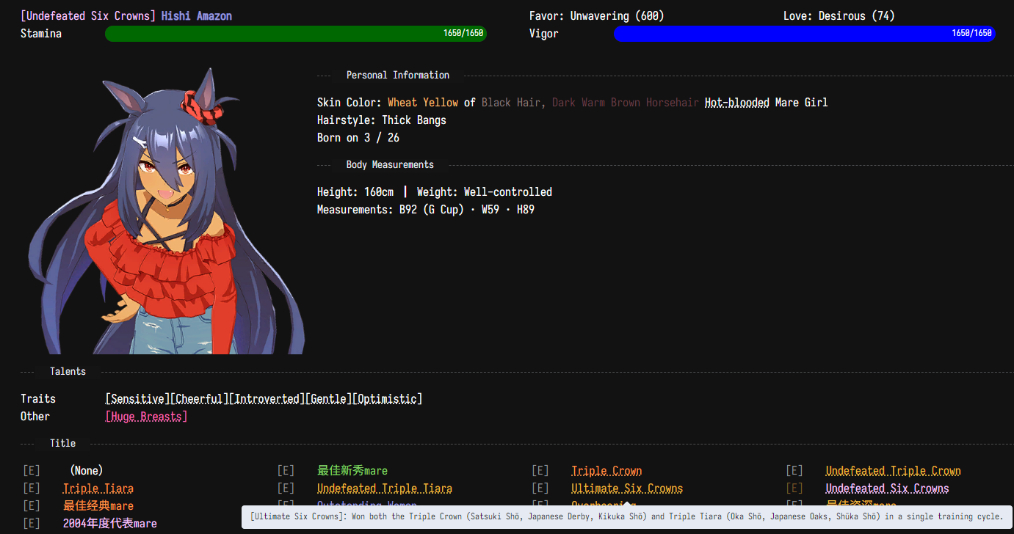Toggle the [E] marker beside Triple Tiara
Image resolution: width=1014 pixels, height=534 pixels.
point(31,489)
